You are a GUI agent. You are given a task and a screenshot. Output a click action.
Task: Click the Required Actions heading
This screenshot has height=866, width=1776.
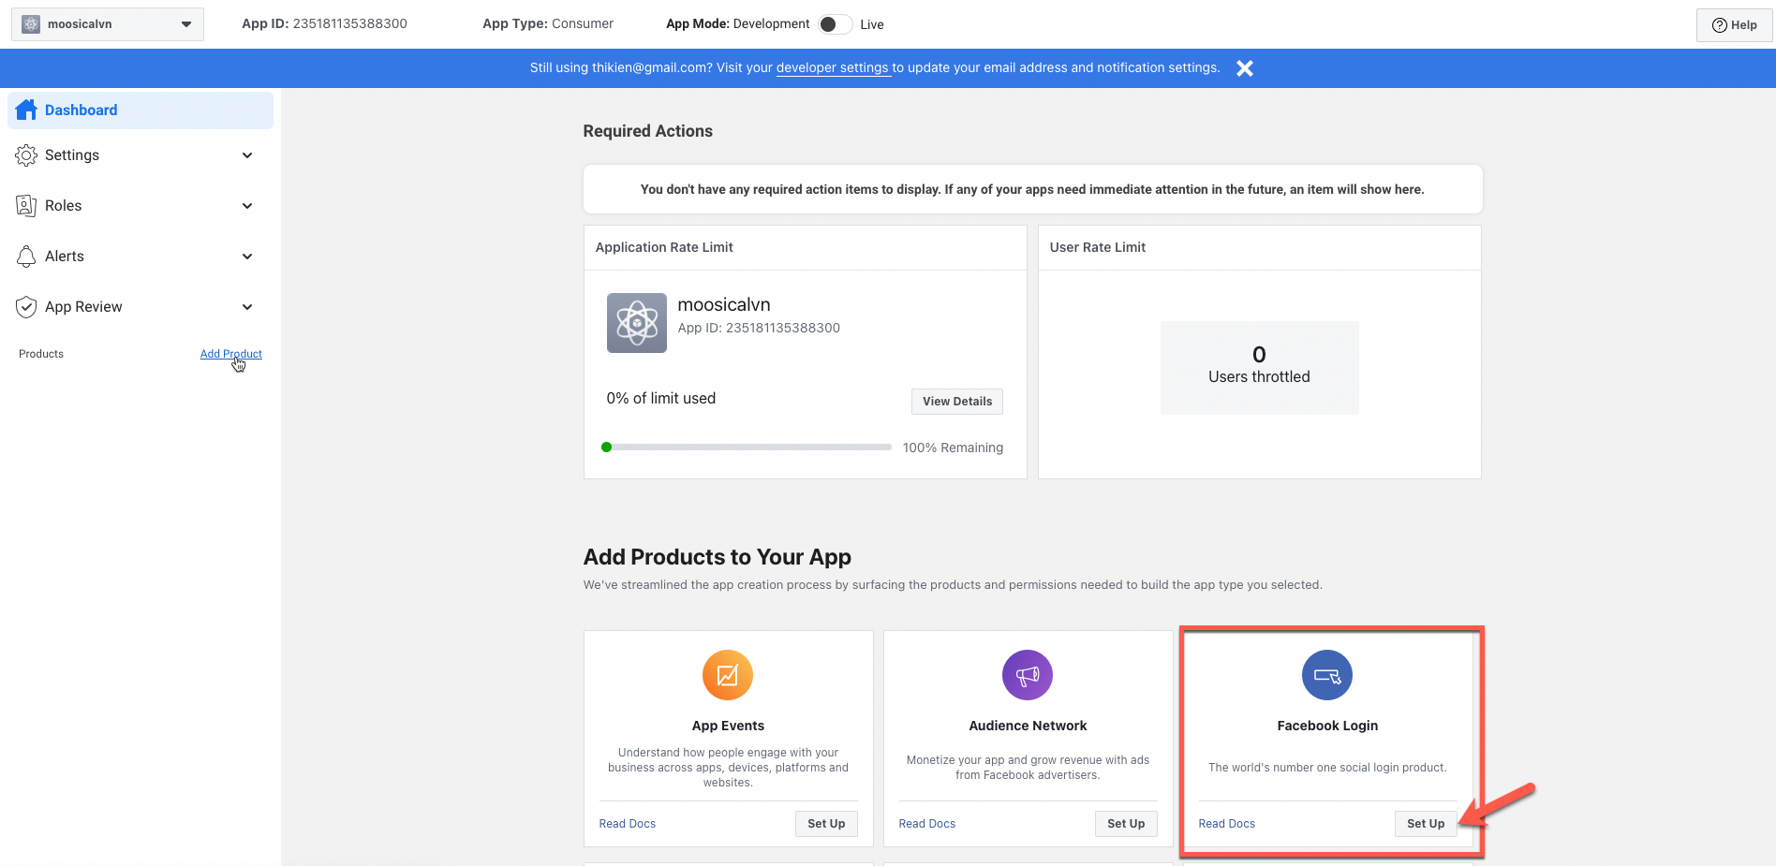point(648,131)
